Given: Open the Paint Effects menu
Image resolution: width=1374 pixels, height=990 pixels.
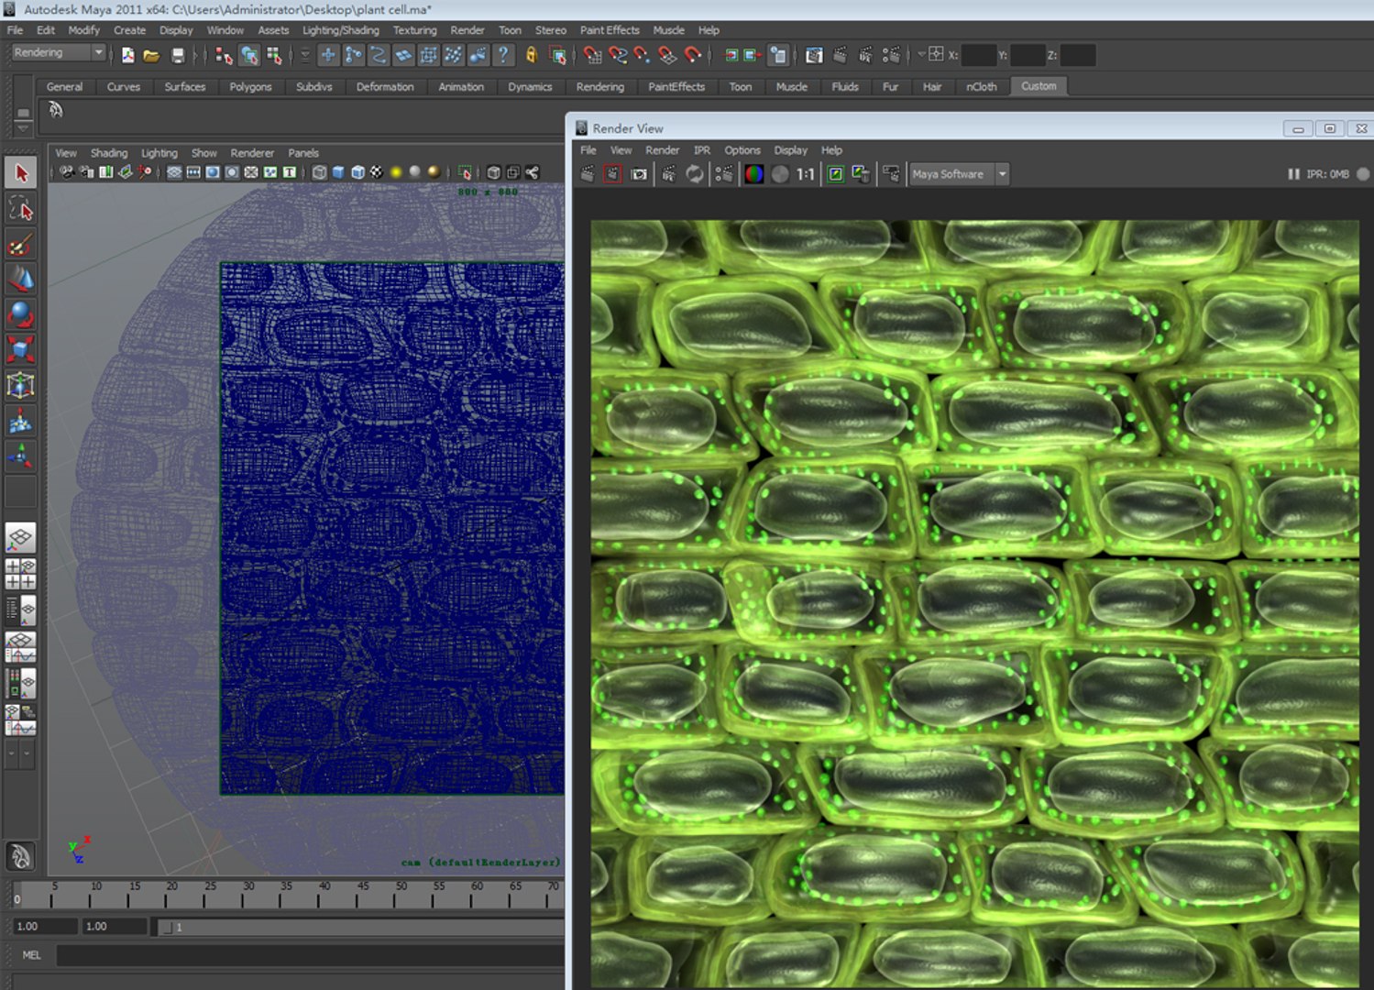Looking at the screenshot, I should [x=610, y=30].
